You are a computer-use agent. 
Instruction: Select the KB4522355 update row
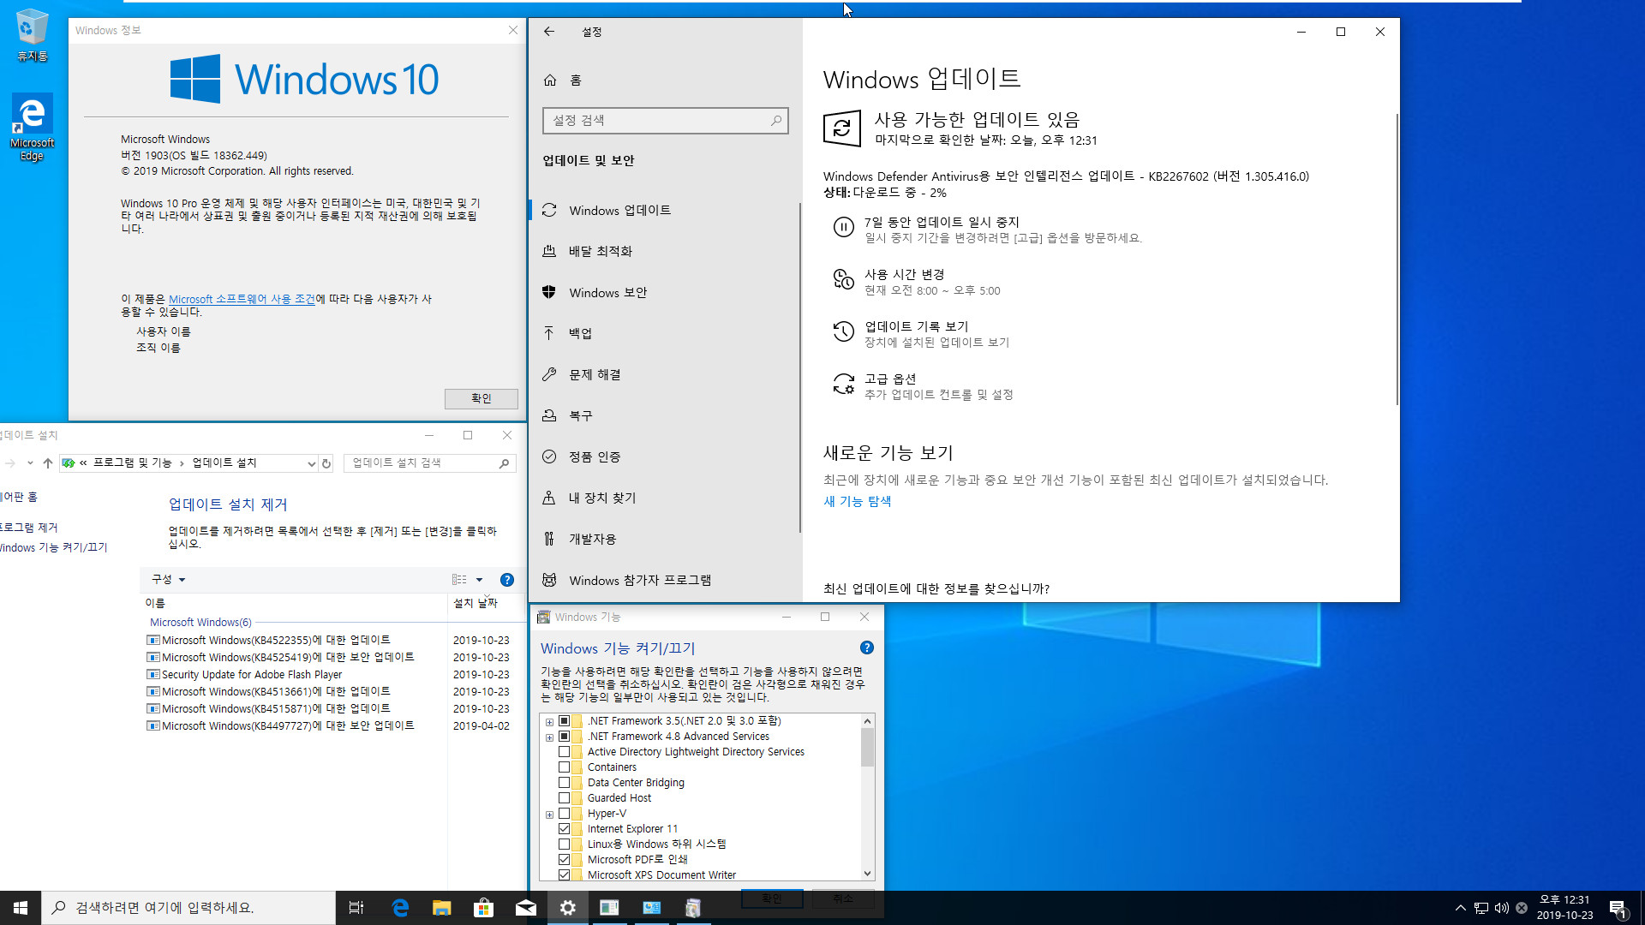coord(330,640)
